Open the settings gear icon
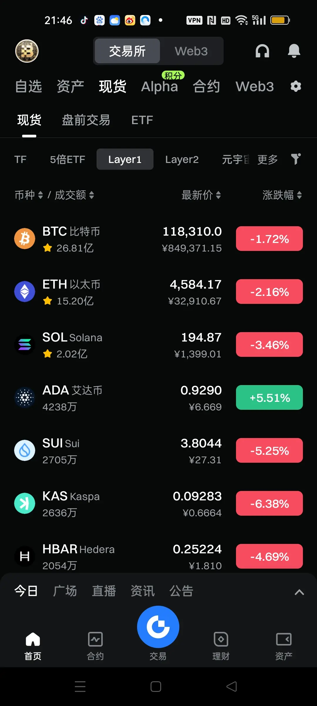This screenshot has height=706, width=317. 296,86
